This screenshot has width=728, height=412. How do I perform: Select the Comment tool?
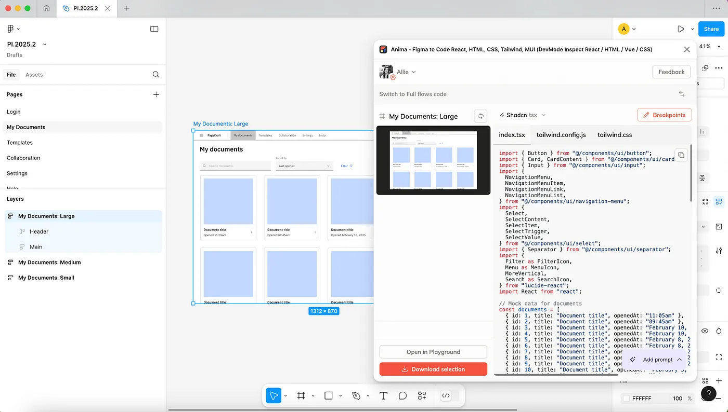click(x=402, y=395)
